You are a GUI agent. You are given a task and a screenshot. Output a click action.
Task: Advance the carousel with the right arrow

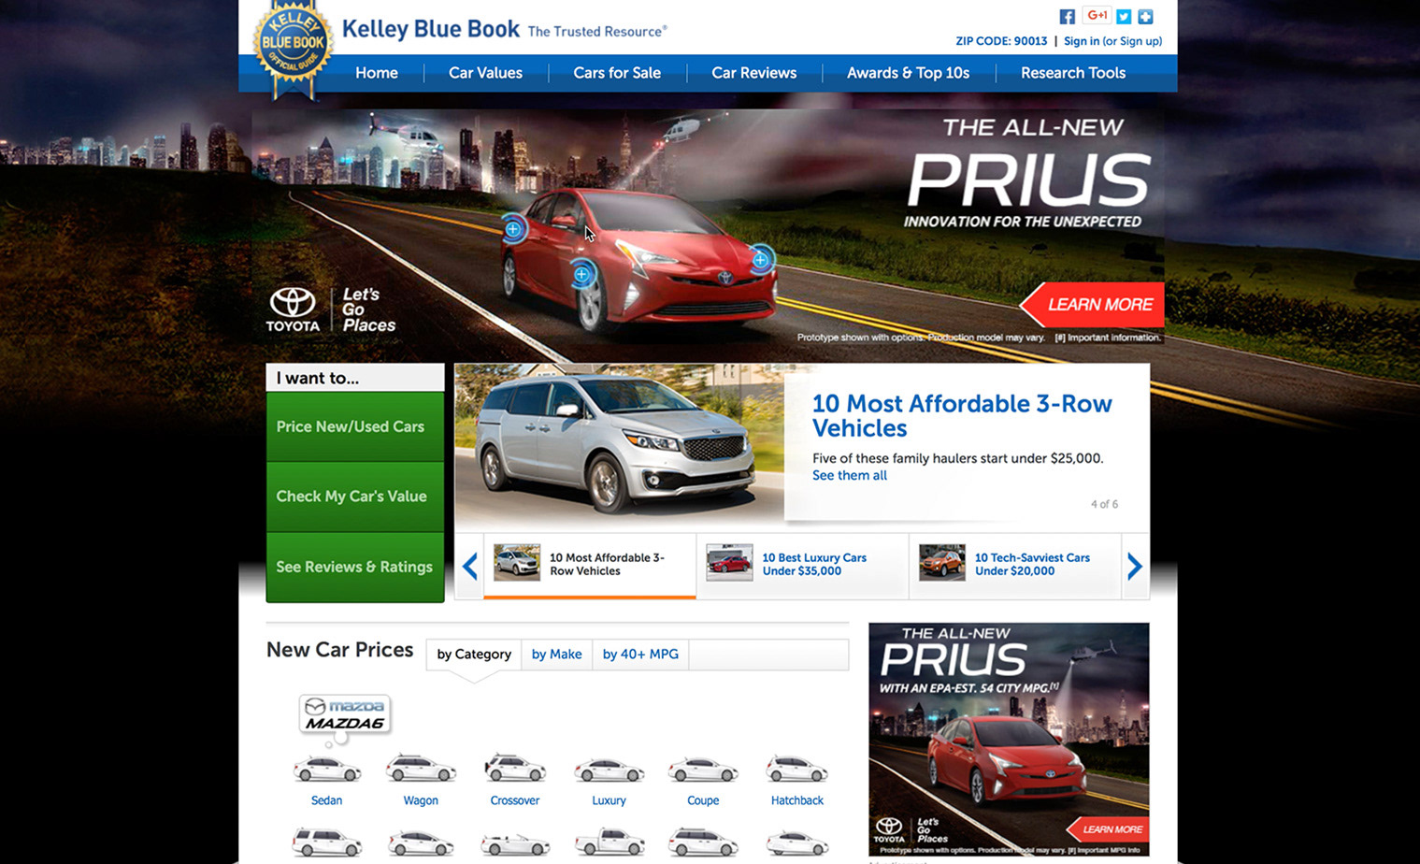pos(1135,566)
